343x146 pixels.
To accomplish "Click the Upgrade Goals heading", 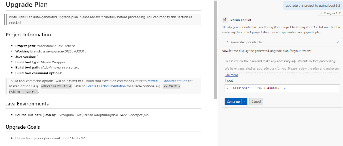I will pos(23,127).
